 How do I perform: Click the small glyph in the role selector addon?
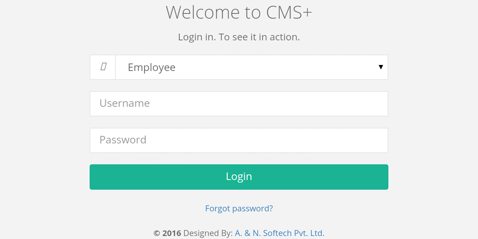[x=103, y=67]
